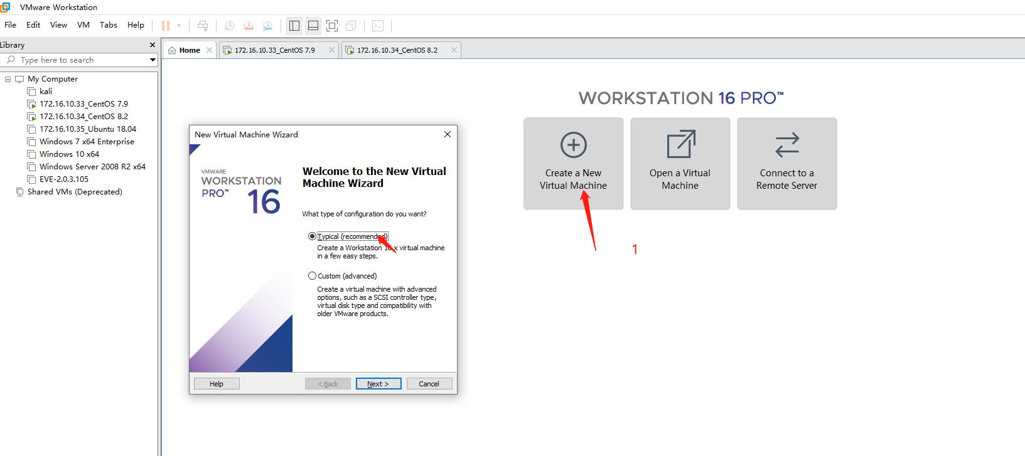Select 172.16.10.33_CentOS 7.9 in Library tree

pos(83,104)
